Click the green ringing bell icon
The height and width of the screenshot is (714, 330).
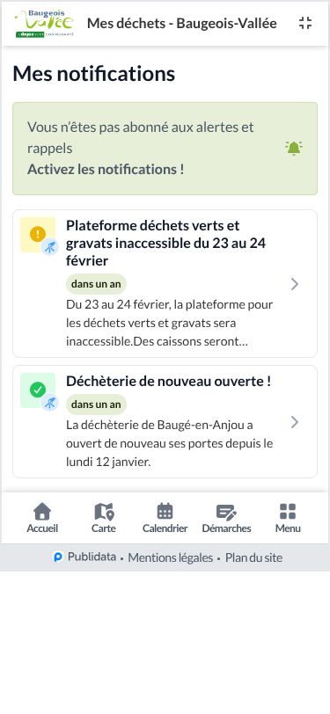pyautogui.click(x=294, y=148)
